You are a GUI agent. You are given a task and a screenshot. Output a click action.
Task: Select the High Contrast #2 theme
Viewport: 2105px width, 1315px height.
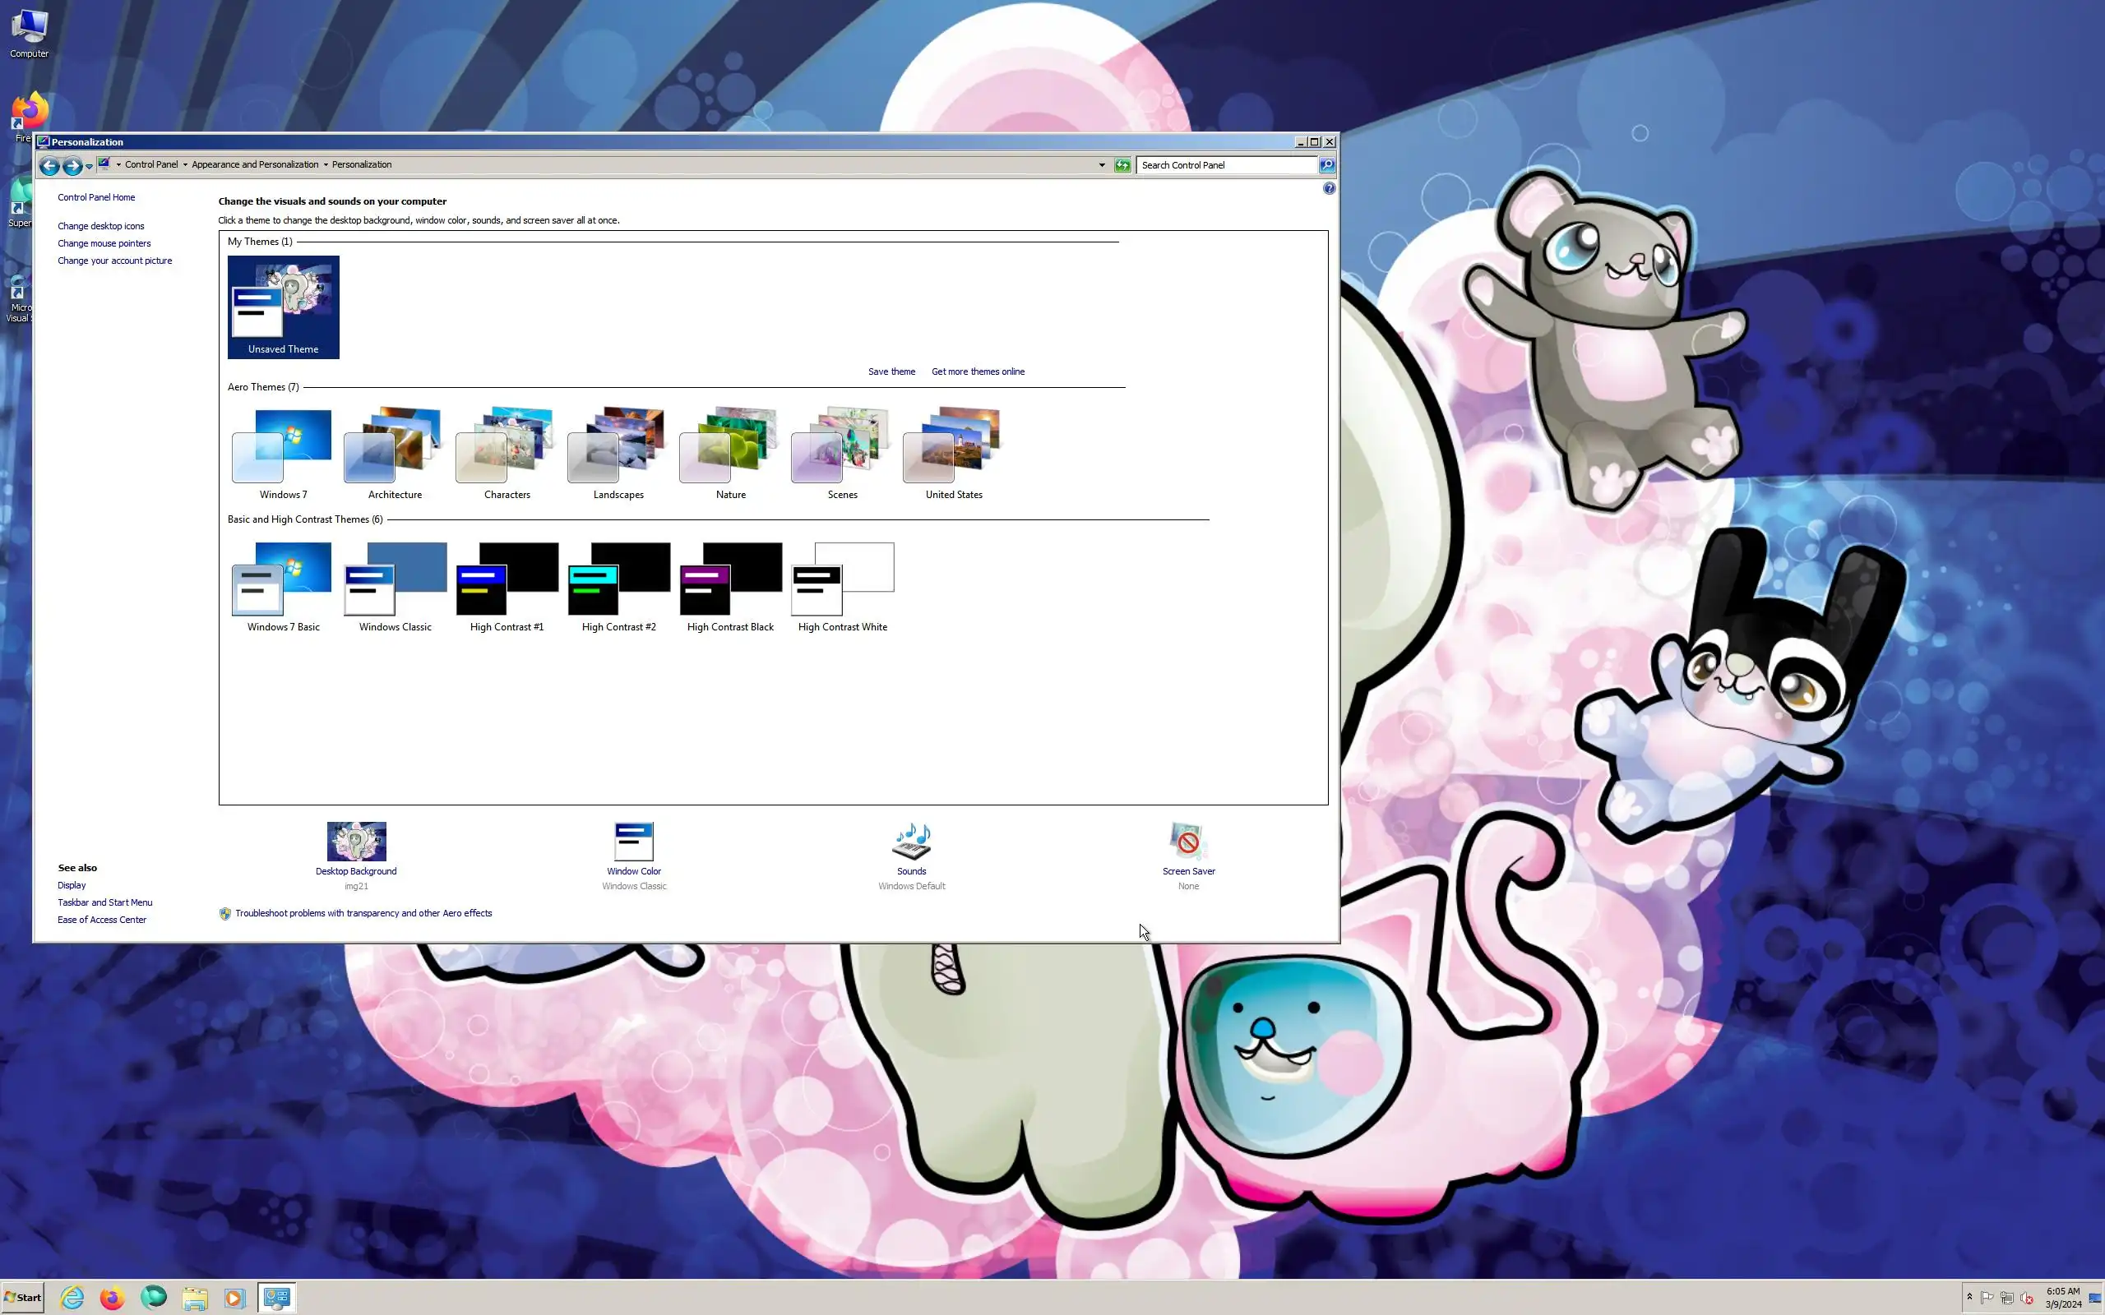618,579
